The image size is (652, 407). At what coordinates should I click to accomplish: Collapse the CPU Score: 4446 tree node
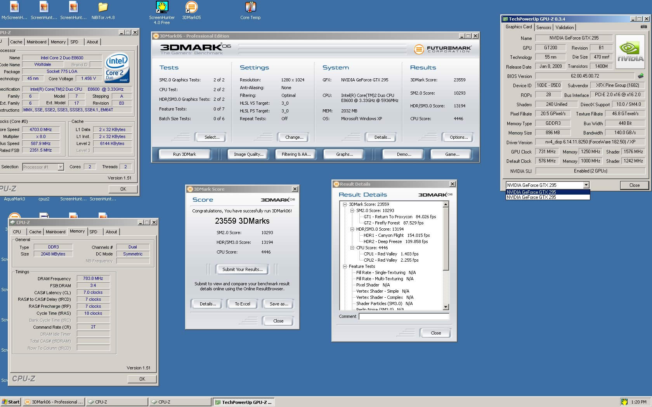[352, 248]
